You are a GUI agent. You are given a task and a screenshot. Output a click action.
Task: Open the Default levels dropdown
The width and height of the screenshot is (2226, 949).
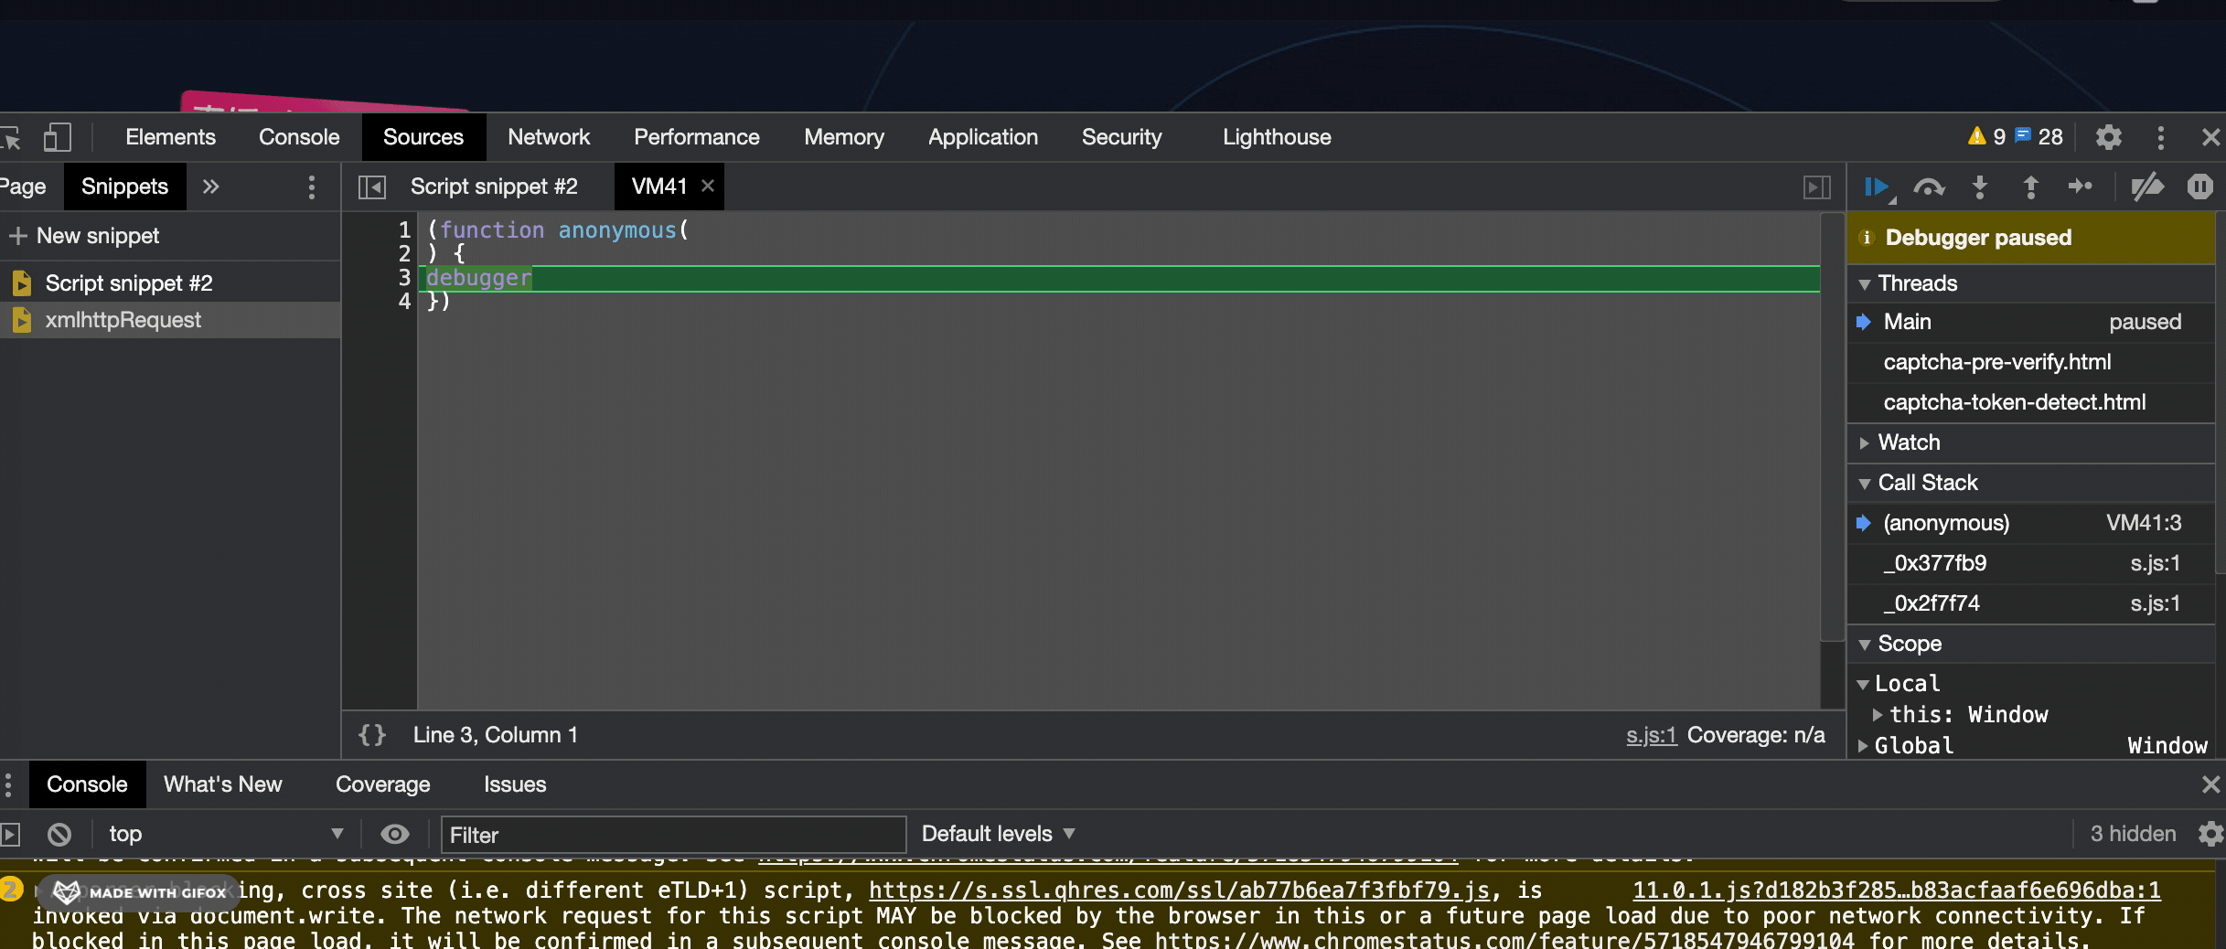point(998,834)
